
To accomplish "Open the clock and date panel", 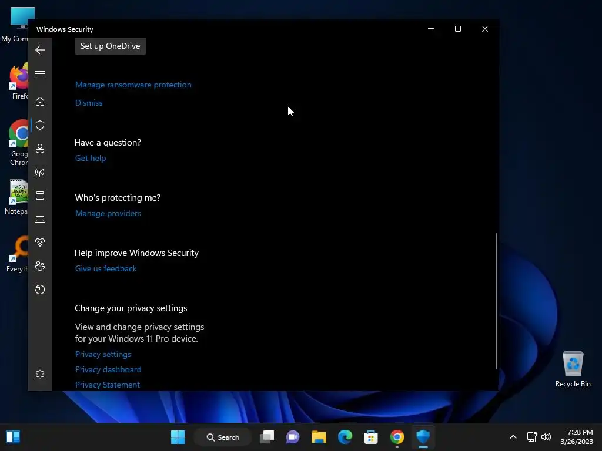I will 577,437.
